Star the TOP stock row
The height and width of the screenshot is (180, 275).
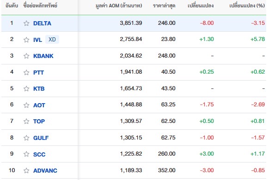coord(26,121)
